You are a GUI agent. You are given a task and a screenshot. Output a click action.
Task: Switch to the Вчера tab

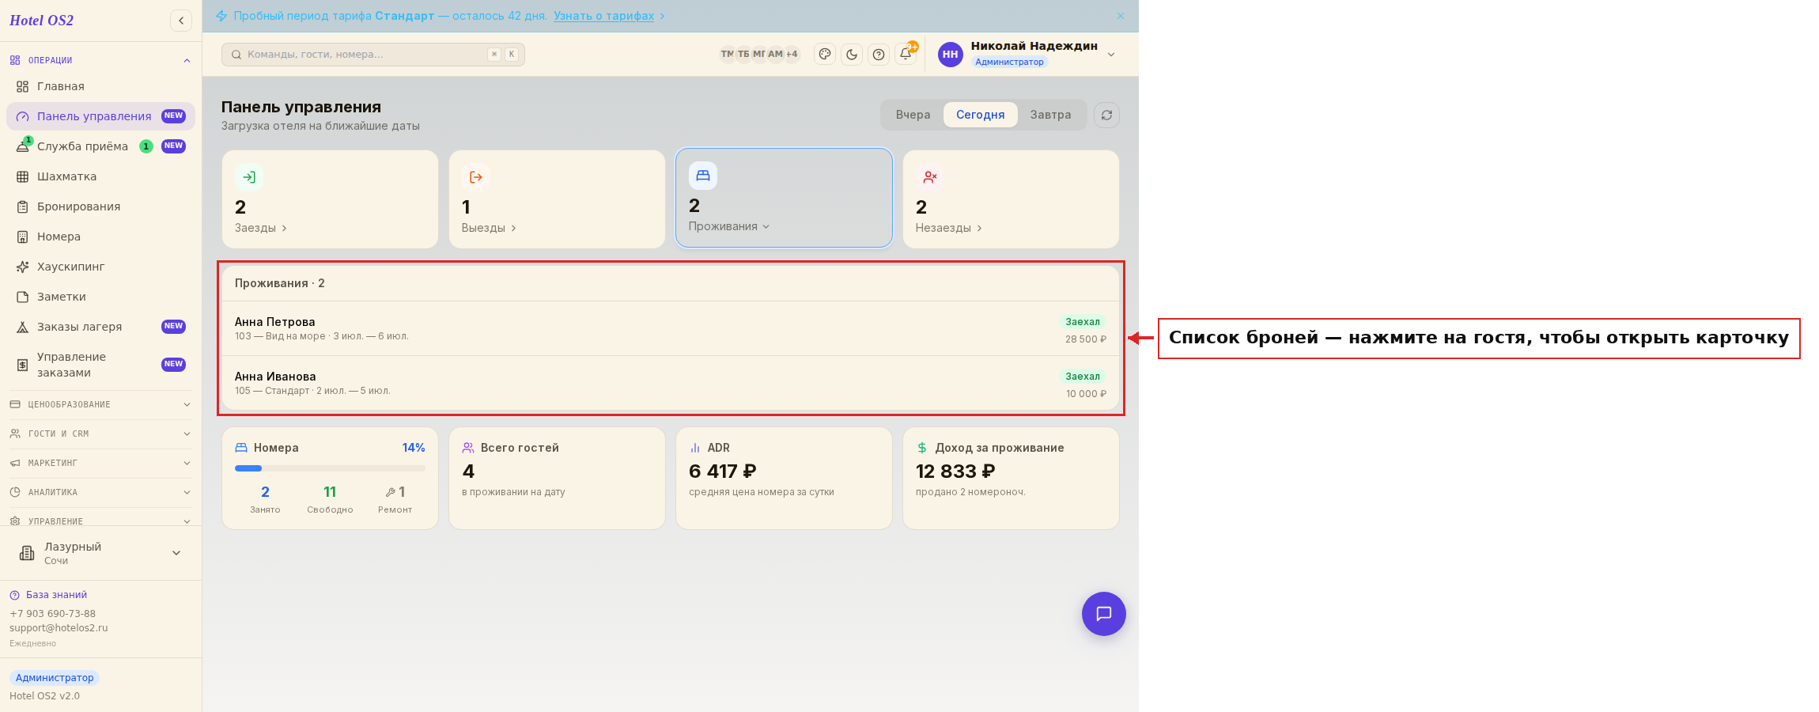[x=913, y=115]
